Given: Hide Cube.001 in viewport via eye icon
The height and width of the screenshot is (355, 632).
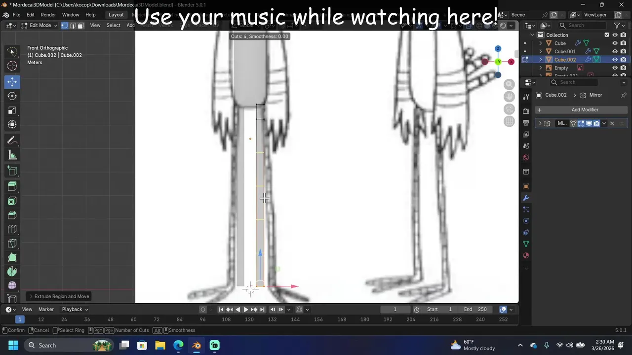Looking at the screenshot, I should [x=615, y=51].
